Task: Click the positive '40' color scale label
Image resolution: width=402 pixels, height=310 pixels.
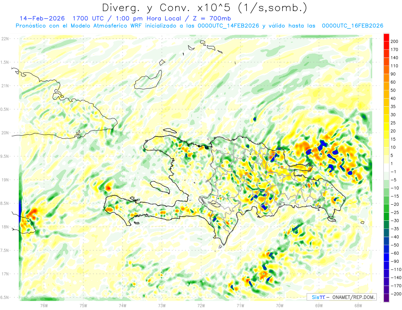Action: click(394, 98)
